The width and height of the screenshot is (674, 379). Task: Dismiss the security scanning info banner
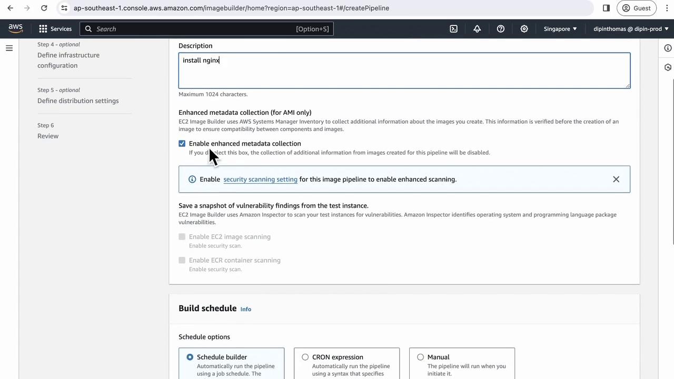616,179
